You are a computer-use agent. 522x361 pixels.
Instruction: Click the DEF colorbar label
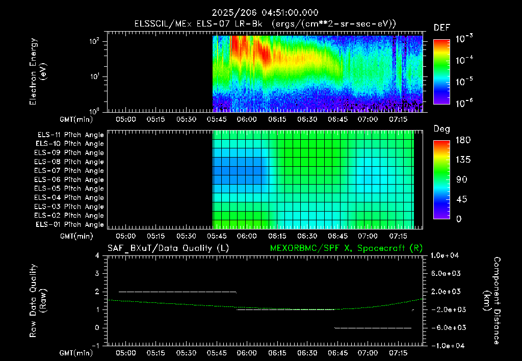tap(442, 28)
